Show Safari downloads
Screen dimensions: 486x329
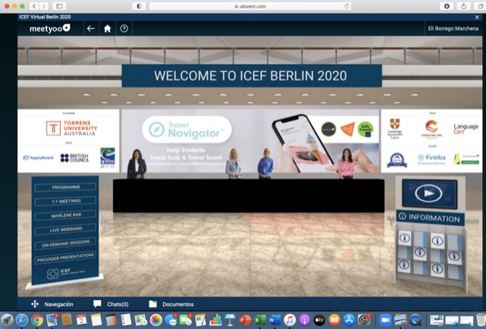pyautogui.click(x=447, y=6)
